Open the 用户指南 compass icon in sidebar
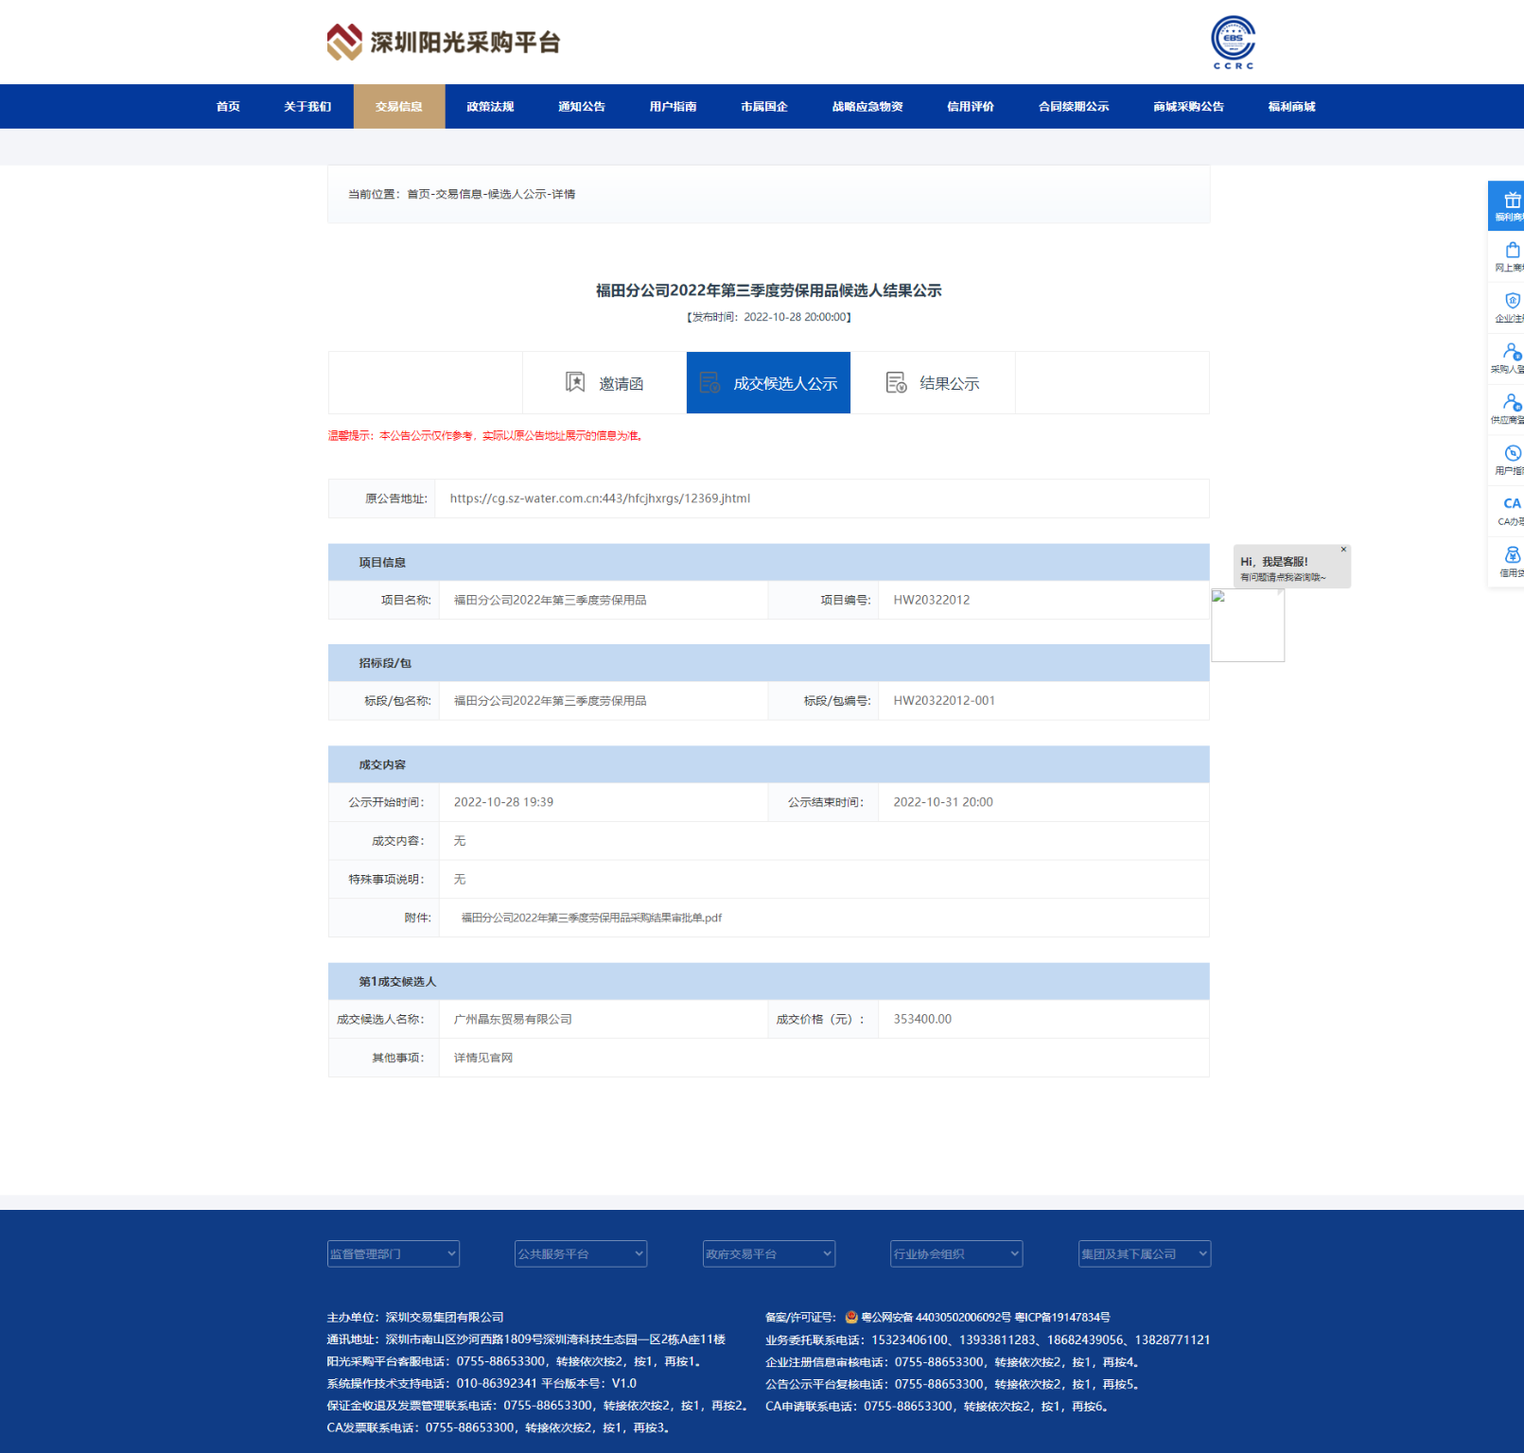The image size is (1524, 1453). (x=1512, y=455)
